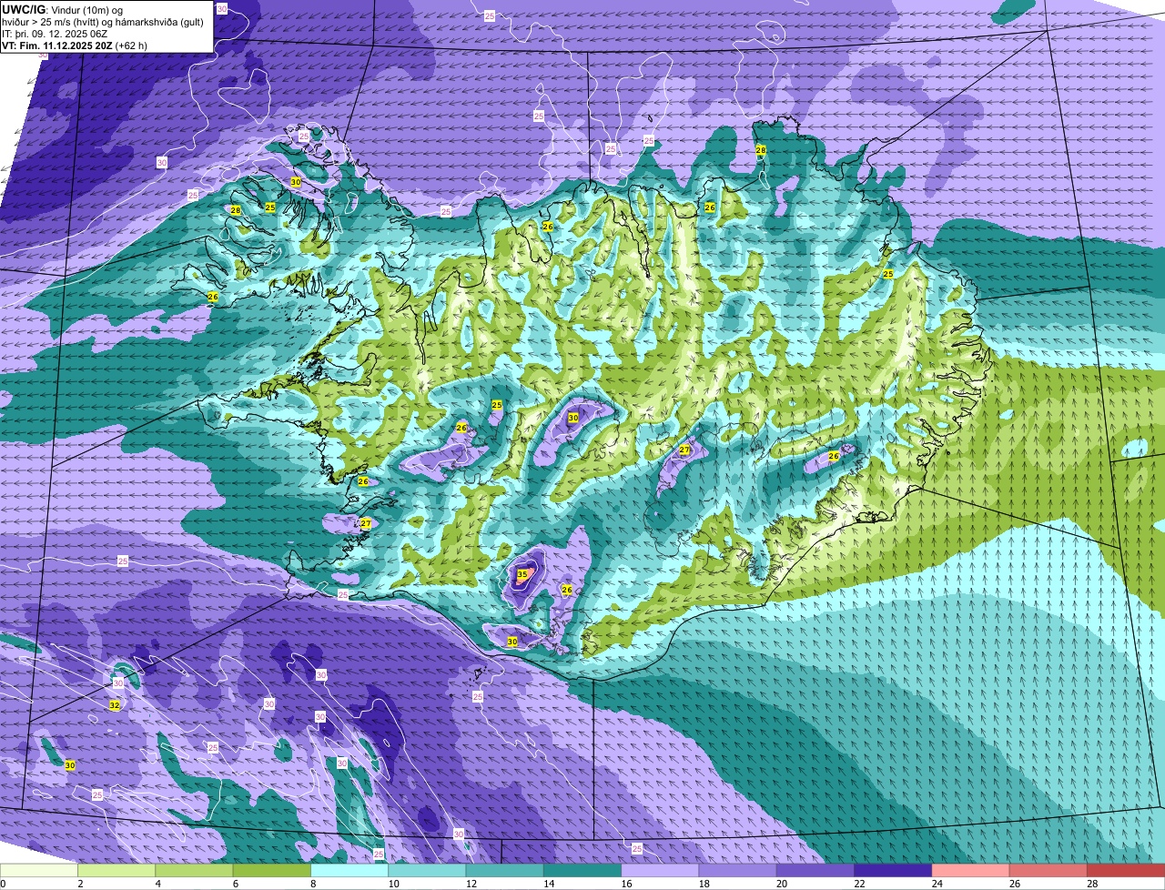The height and width of the screenshot is (890, 1165).
Task: Click the colorbar tick label "4"
Action: pyautogui.click(x=157, y=884)
